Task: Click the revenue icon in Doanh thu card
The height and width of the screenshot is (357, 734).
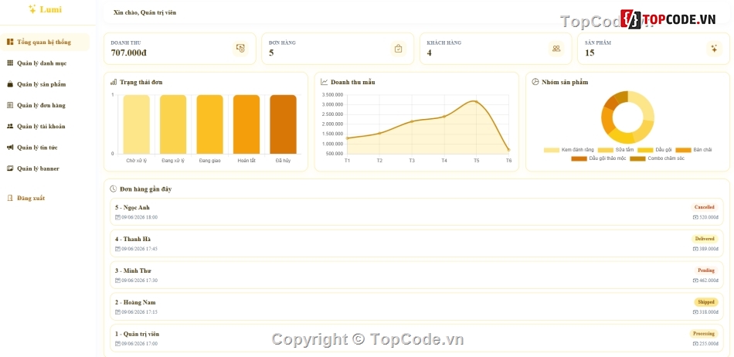Action: [x=240, y=48]
